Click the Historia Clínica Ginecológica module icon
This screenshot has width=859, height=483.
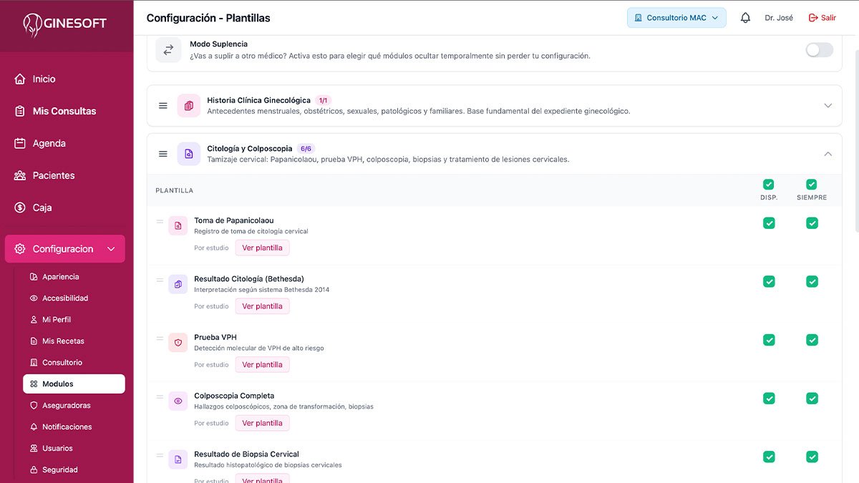coord(189,106)
